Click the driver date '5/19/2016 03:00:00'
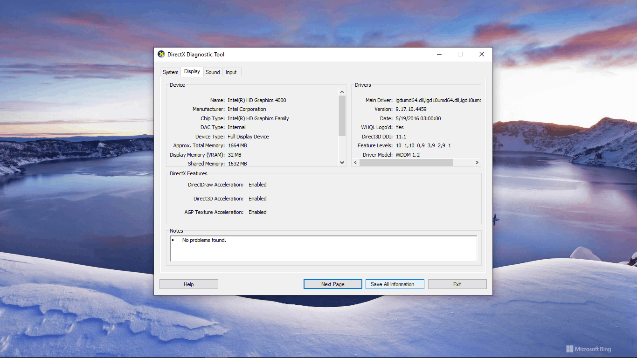 pyautogui.click(x=418, y=118)
